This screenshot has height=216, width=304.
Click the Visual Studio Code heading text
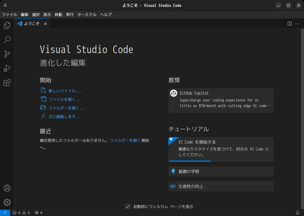(86, 50)
